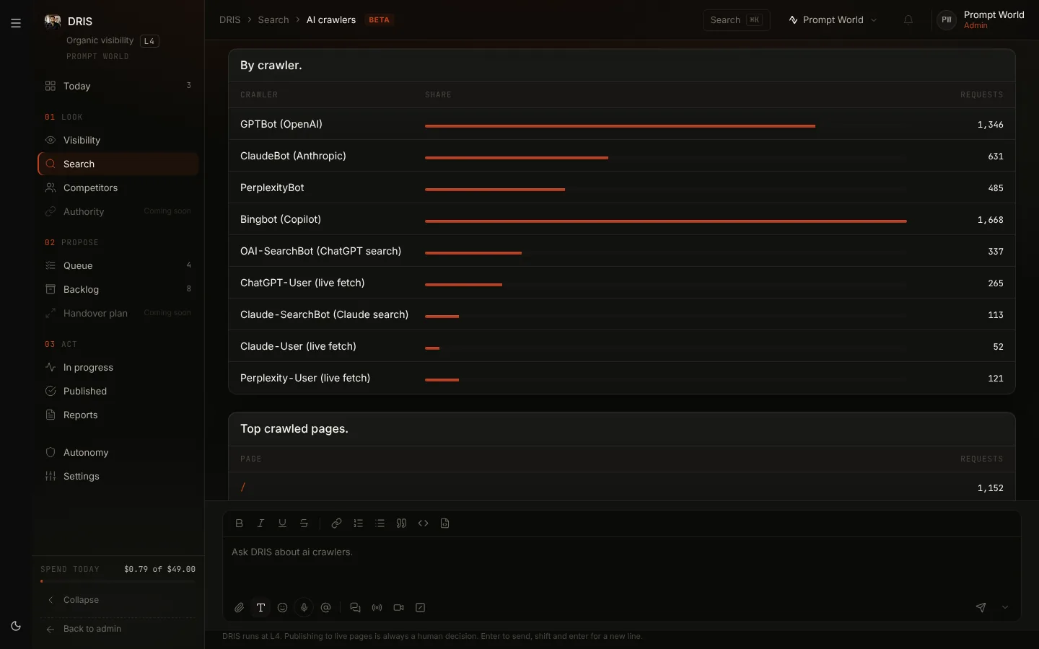Click the Bingbot (Copilot) share bar
This screenshot has height=649, width=1039.
[x=665, y=221]
